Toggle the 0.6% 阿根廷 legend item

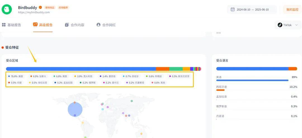(x=154, y=76)
